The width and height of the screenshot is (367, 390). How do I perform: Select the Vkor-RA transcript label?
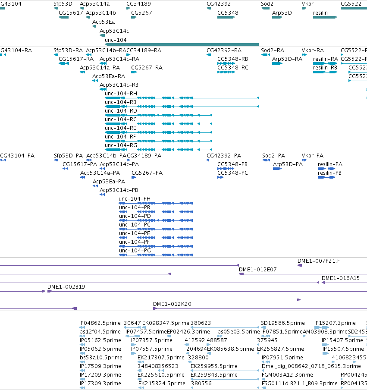[313, 50]
